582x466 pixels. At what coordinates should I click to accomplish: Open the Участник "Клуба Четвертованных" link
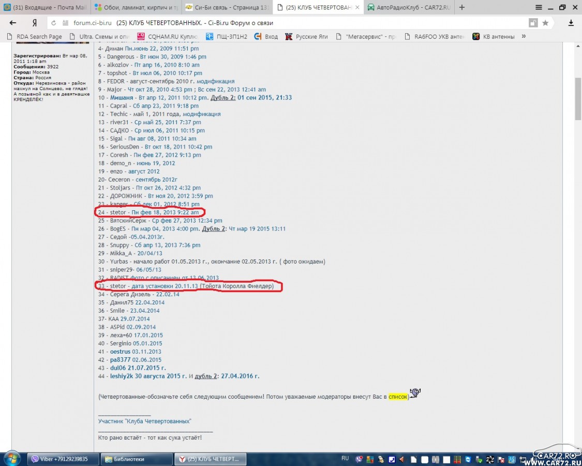pos(145,421)
